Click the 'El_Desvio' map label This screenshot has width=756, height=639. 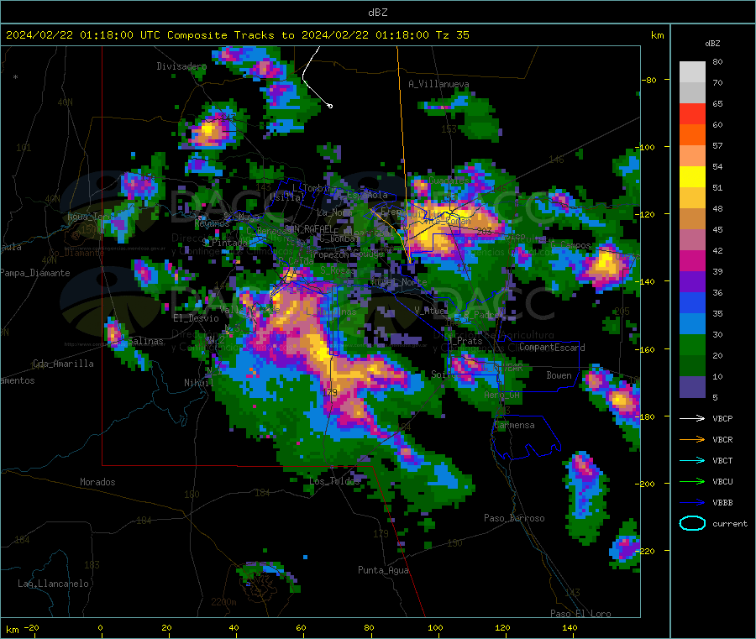[x=196, y=318]
